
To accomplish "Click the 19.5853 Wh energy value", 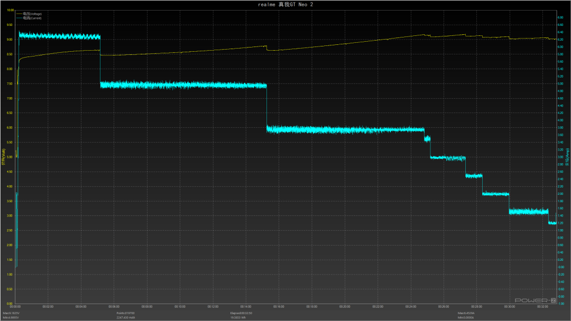I will (x=238, y=317).
